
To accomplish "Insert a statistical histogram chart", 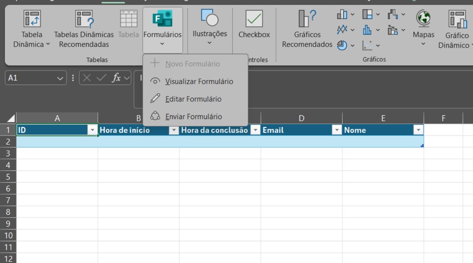I will (x=367, y=29).
